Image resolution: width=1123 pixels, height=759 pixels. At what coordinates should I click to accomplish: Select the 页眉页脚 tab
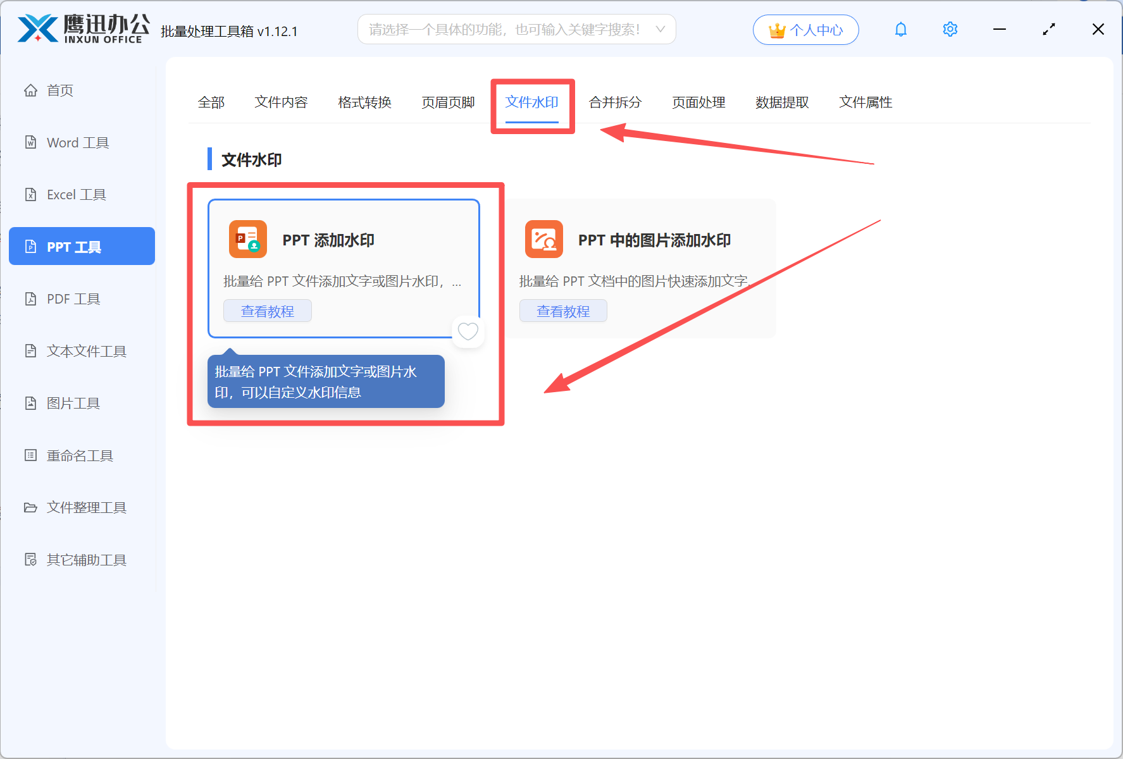448,102
